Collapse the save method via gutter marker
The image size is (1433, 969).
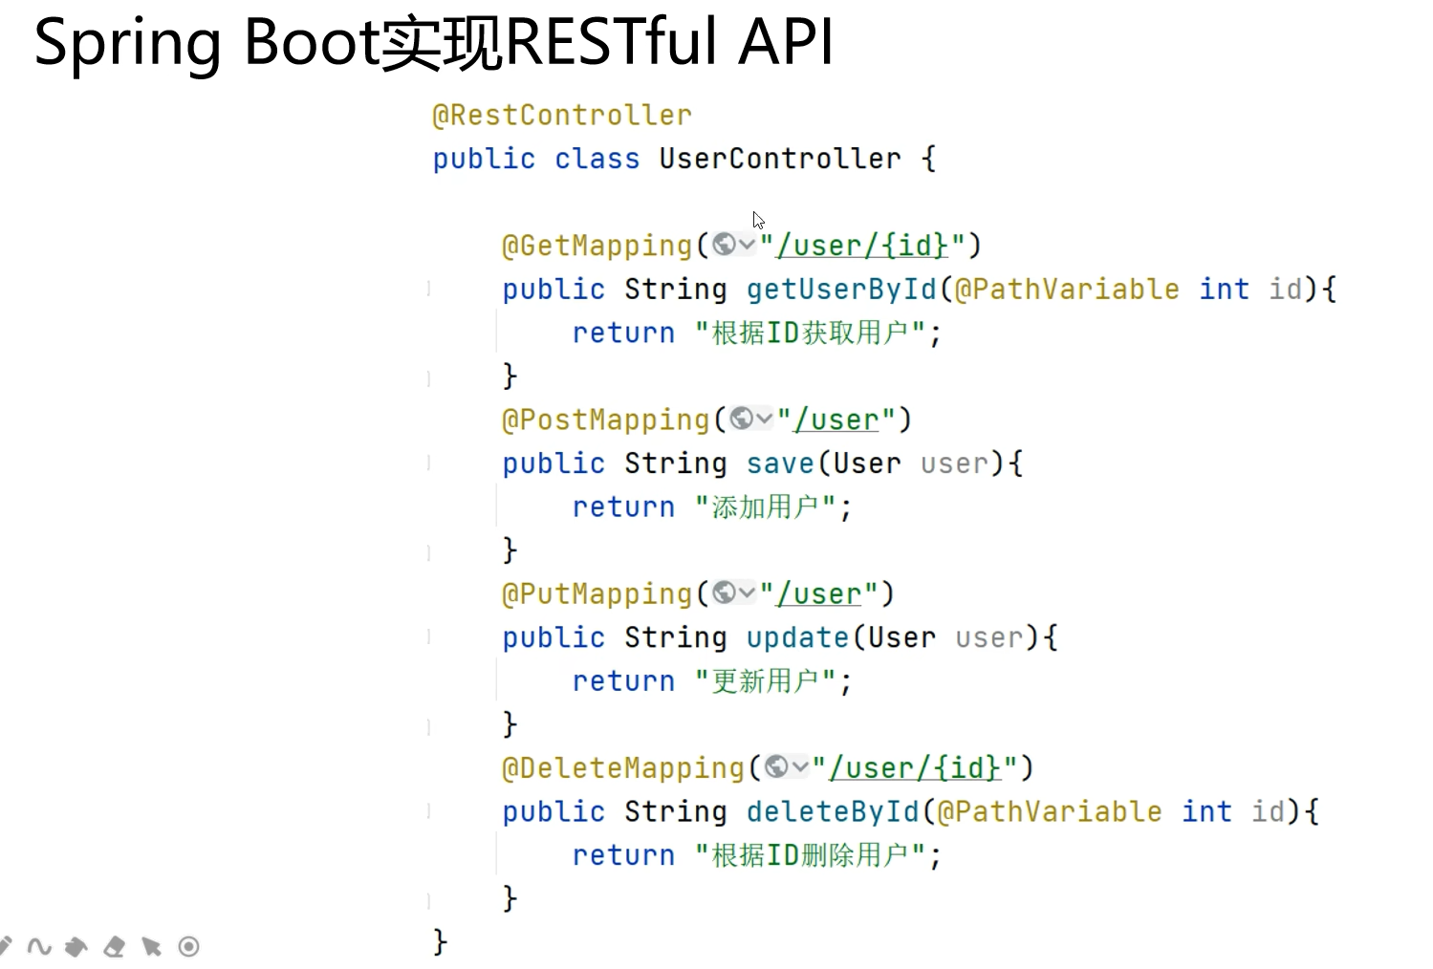[429, 463]
